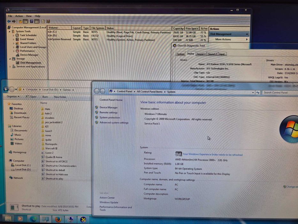The height and width of the screenshot is (224, 298).
Task: Select (C:) volume row
Action: click(x=127, y=32)
